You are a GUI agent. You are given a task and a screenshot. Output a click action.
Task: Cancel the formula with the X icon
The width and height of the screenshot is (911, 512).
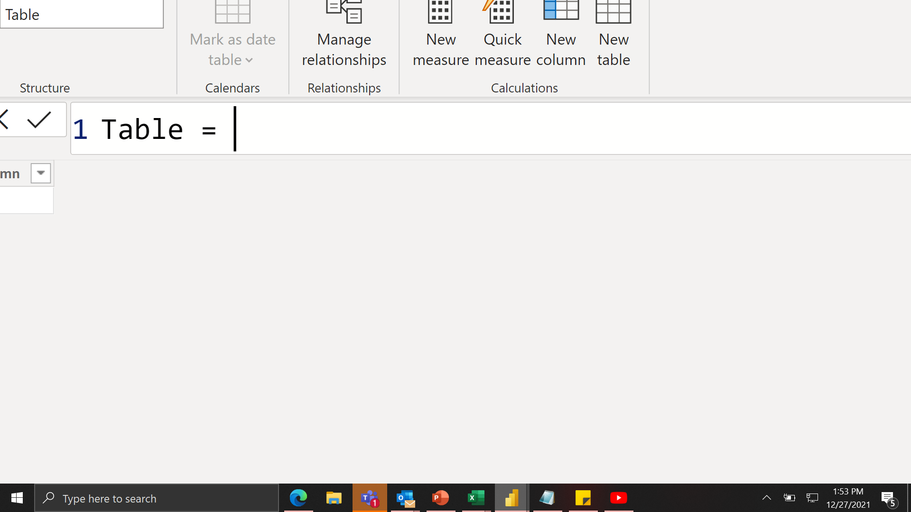click(4, 119)
